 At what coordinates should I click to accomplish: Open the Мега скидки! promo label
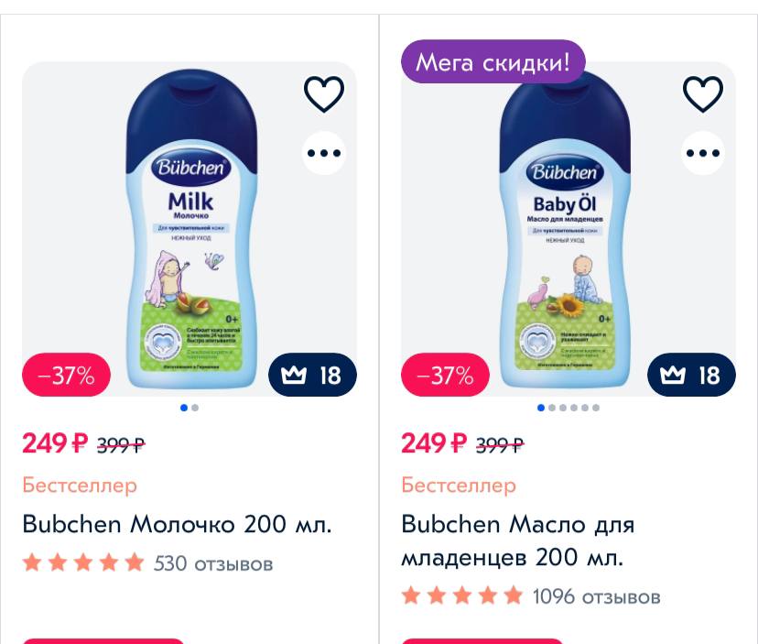[x=493, y=62]
